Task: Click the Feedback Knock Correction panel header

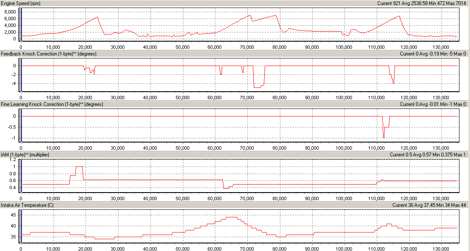Action: pos(48,54)
